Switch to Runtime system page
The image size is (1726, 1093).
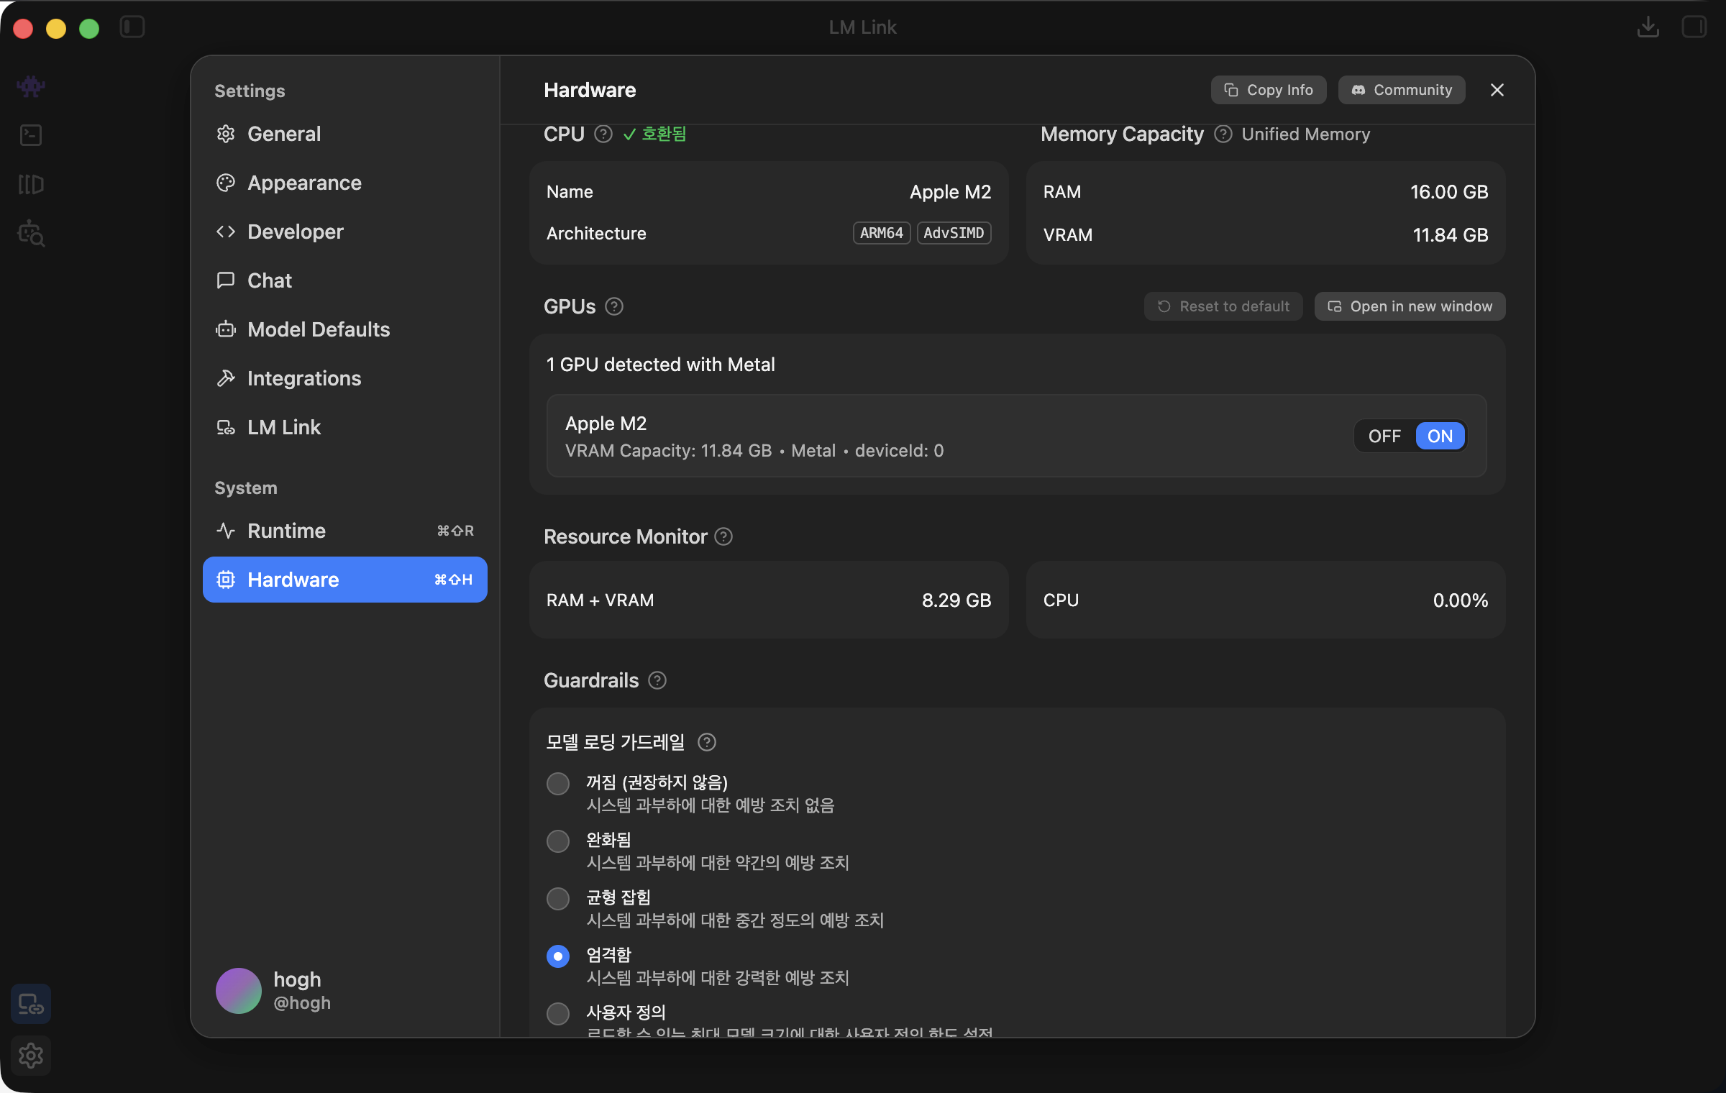pyautogui.click(x=345, y=531)
